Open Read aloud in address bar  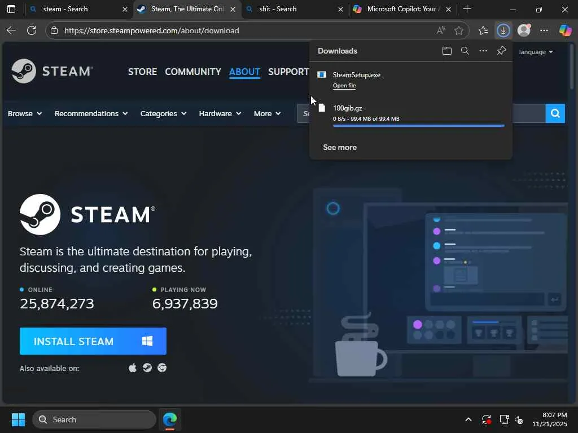pyautogui.click(x=440, y=30)
